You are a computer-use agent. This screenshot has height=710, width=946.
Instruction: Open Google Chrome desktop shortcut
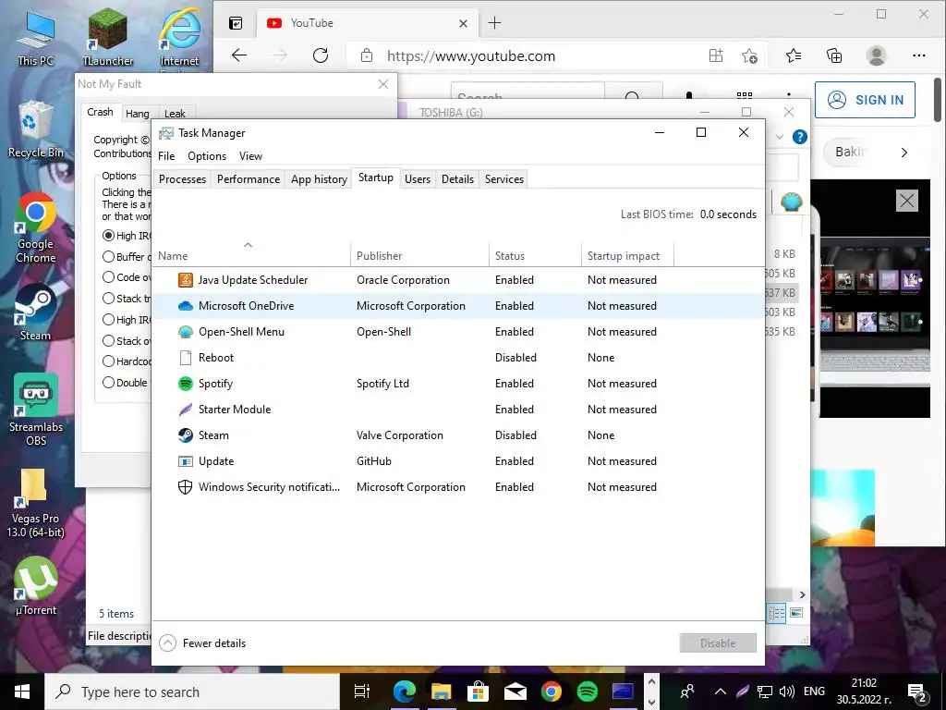click(36, 228)
